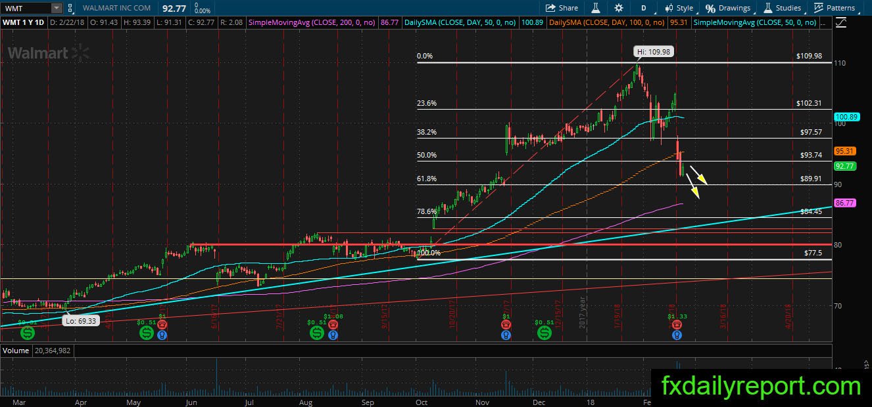Click the 92.77 last price in header
The height and width of the screenshot is (407, 872).
tap(174, 8)
